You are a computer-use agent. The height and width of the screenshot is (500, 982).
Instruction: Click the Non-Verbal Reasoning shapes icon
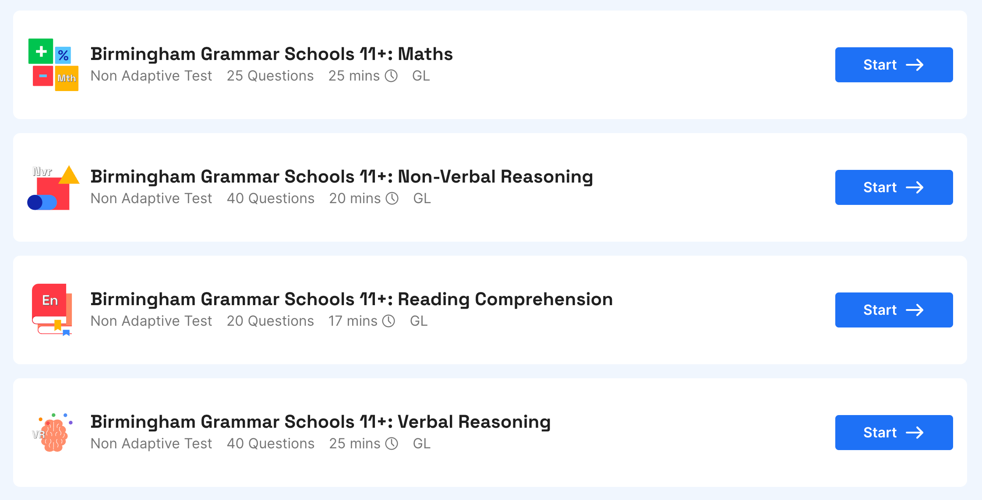point(53,187)
